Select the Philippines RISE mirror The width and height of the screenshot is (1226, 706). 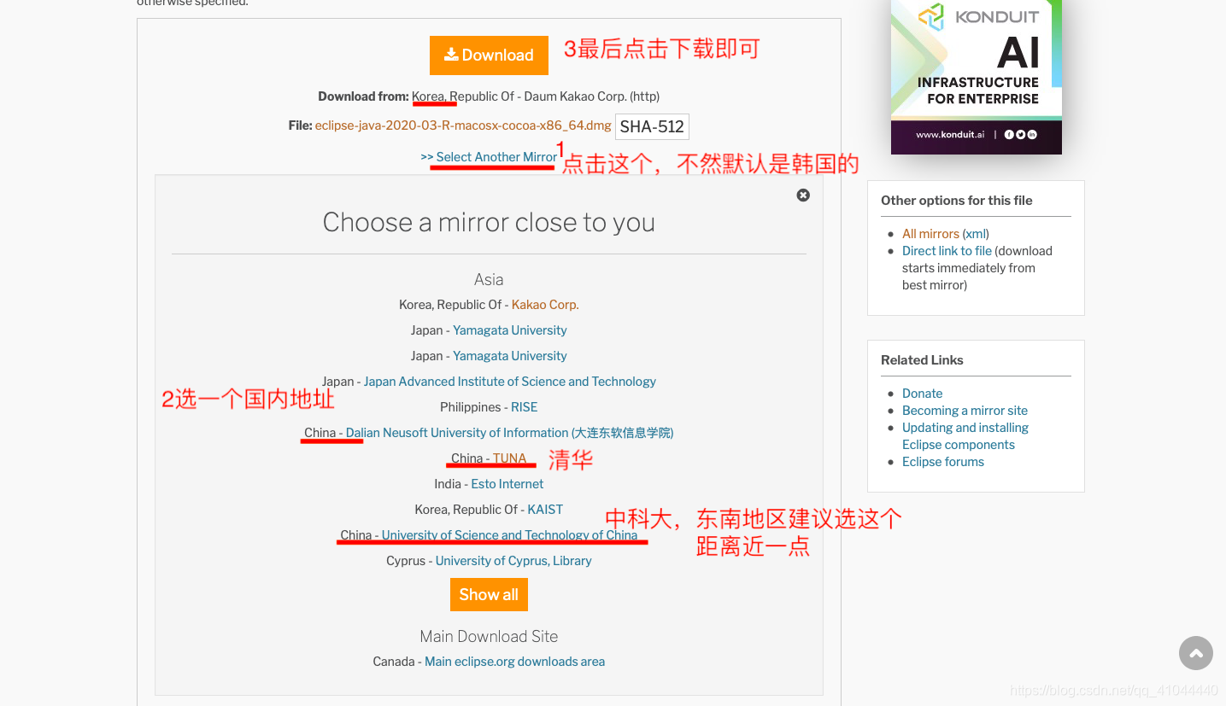click(525, 407)
